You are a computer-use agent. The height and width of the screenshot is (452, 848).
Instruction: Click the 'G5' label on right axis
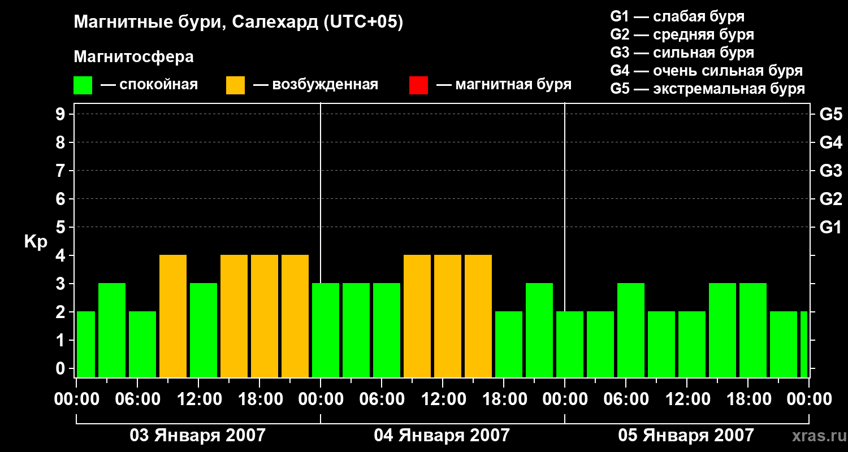click(x=830, y=114)
